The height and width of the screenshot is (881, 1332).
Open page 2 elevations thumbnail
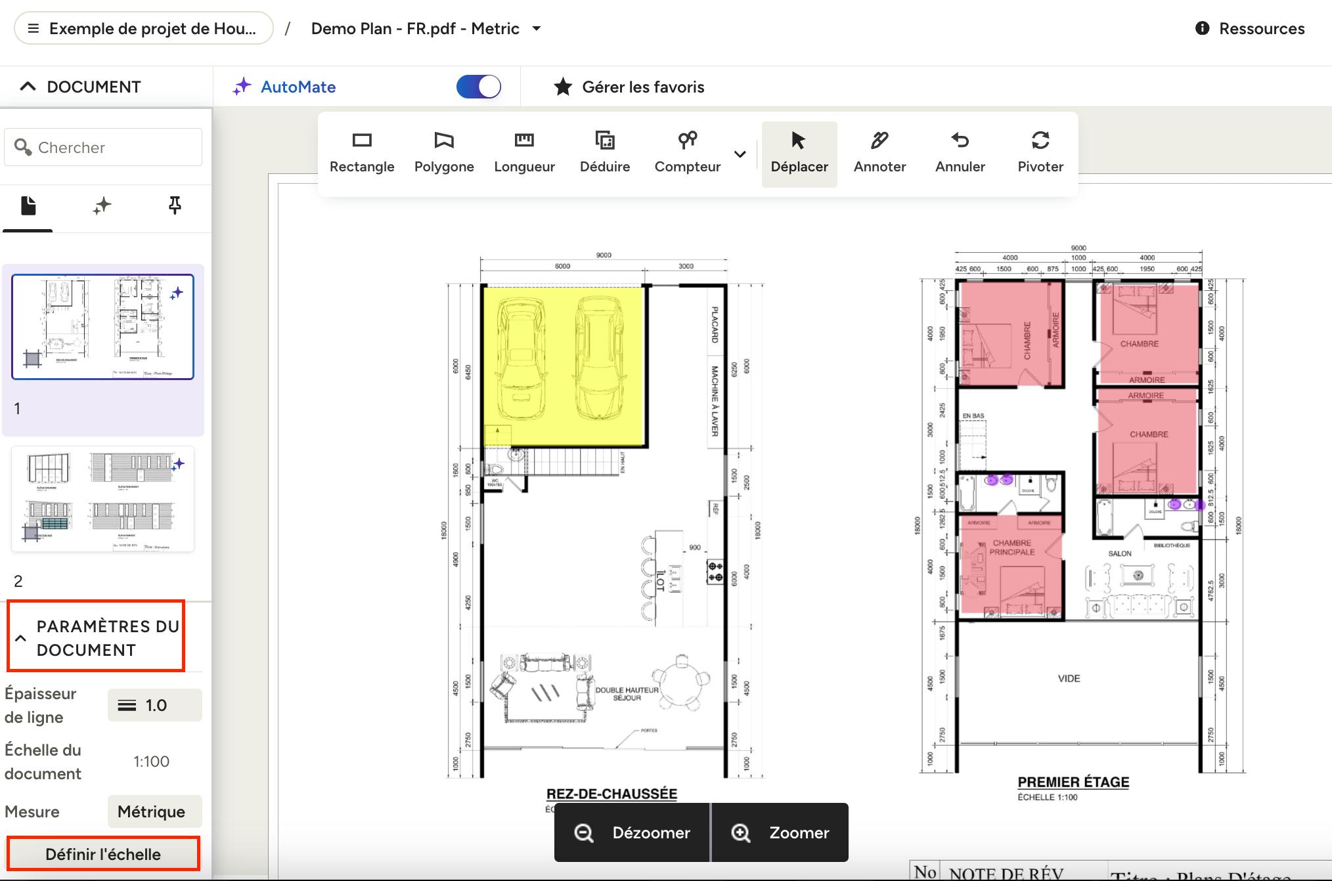(102, 500)
